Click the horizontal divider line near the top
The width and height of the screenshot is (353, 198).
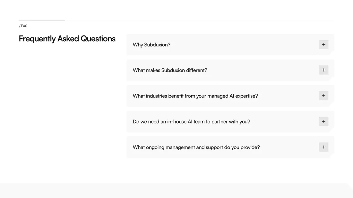point(199,20)
